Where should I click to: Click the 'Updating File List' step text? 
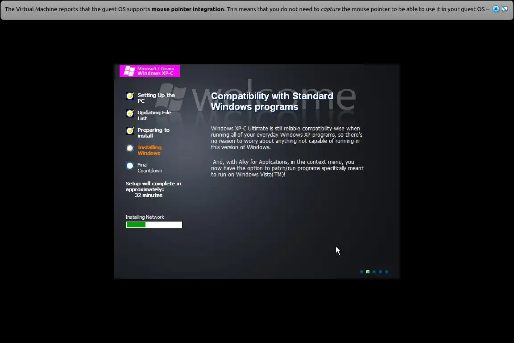(154, 115)
